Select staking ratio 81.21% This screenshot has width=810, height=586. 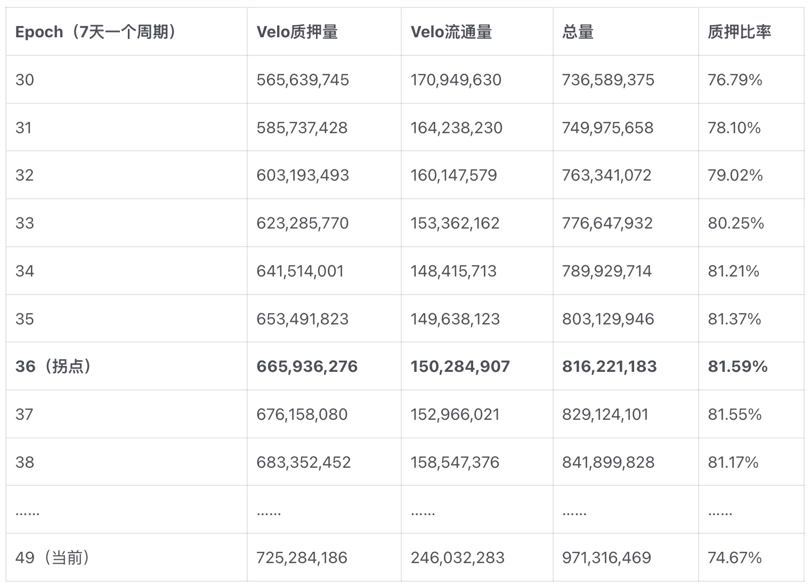pyautogui.click(x=733, y=271)
